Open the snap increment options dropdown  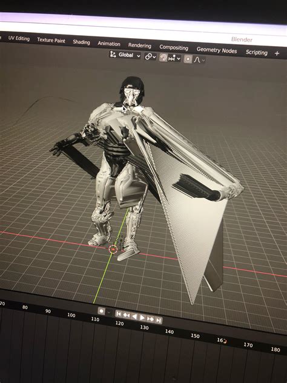[x=174, y=58]
